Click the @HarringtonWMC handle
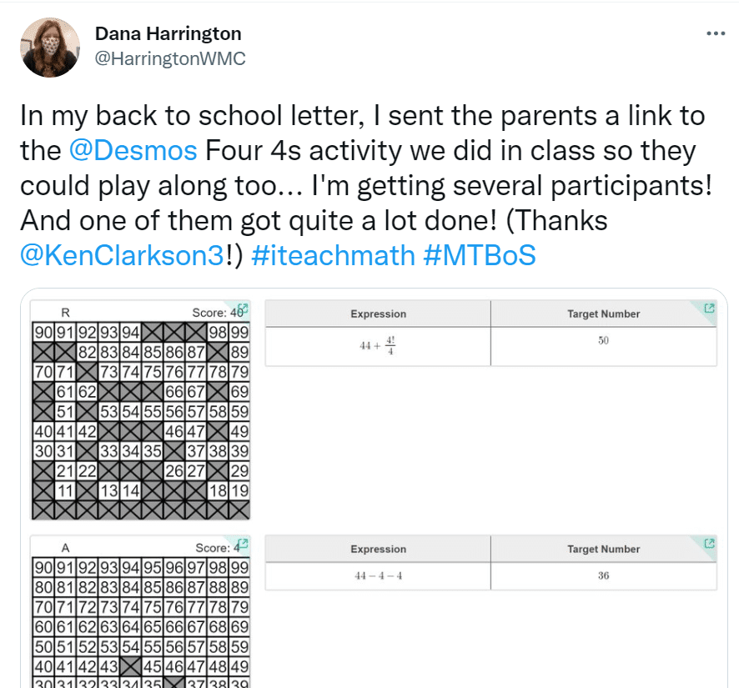 point(170,58)
